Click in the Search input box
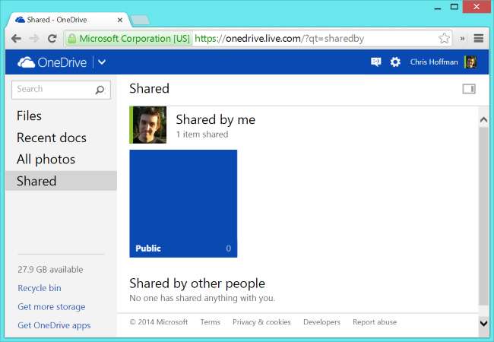The image size is (494, 342). tap(52, 90)
